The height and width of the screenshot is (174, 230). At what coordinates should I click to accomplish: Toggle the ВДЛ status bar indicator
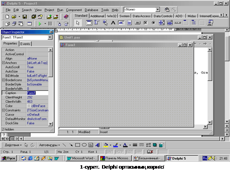click(129, 152)
